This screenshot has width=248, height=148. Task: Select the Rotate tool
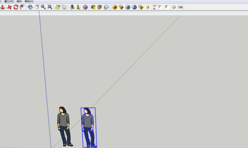pyautogui.click(x=16, y=7)
